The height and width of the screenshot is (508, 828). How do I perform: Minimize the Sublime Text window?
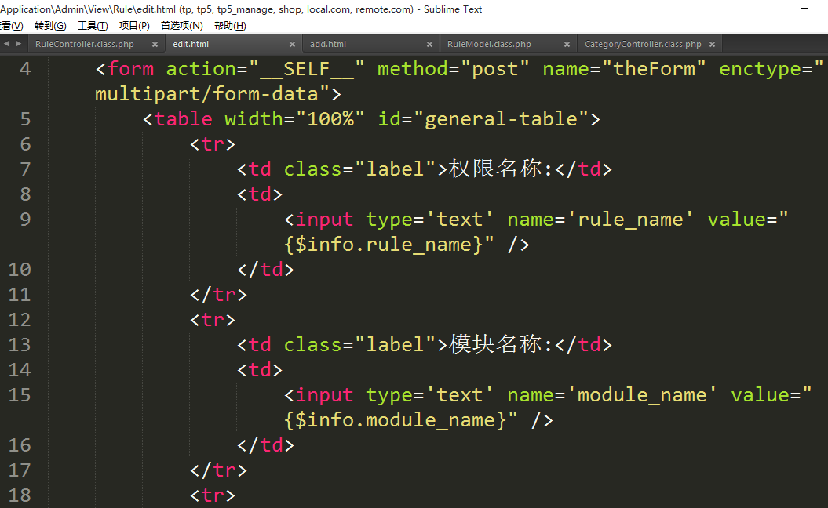(804, 9)
